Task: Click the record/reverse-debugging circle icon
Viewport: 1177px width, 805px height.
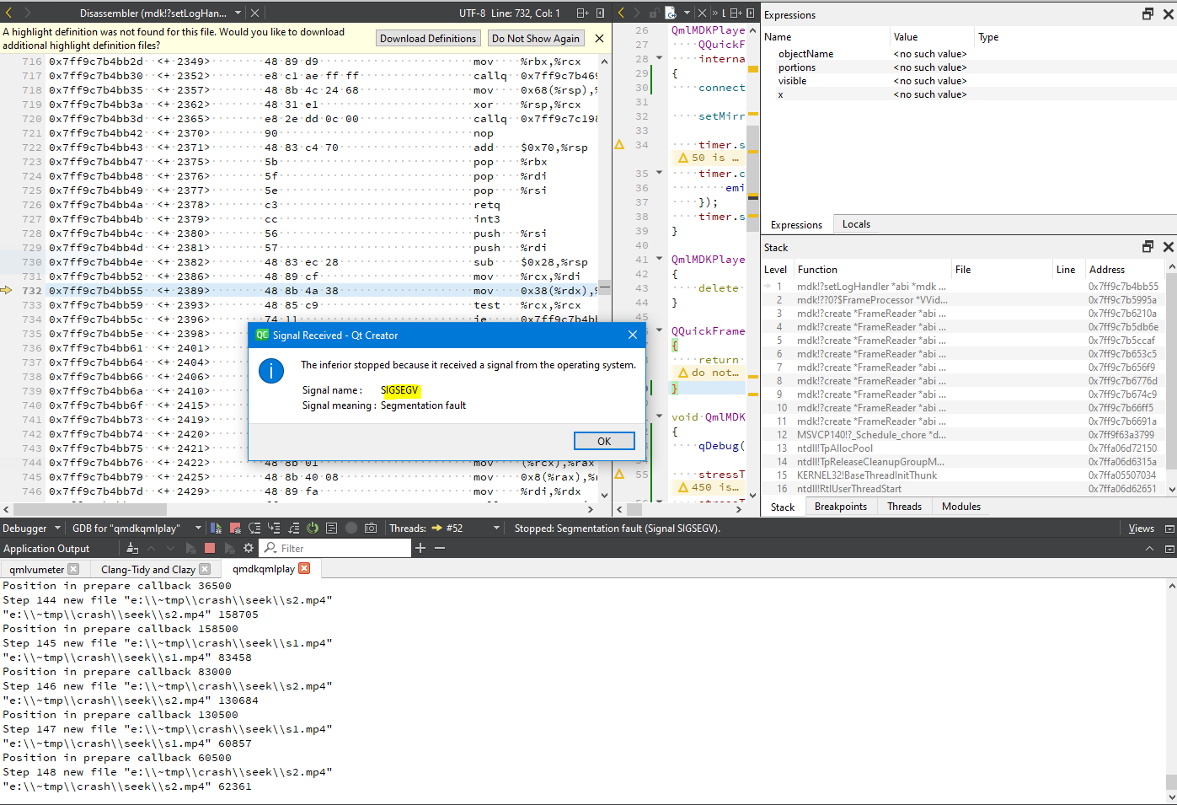Action: pyautogui.click(x=351, y=528)
